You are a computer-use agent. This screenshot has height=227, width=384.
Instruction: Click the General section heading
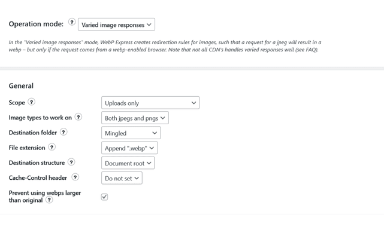pos(21,86)
